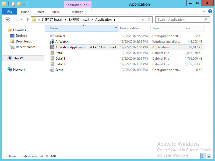Select Data11 file name

click(60, 58)
